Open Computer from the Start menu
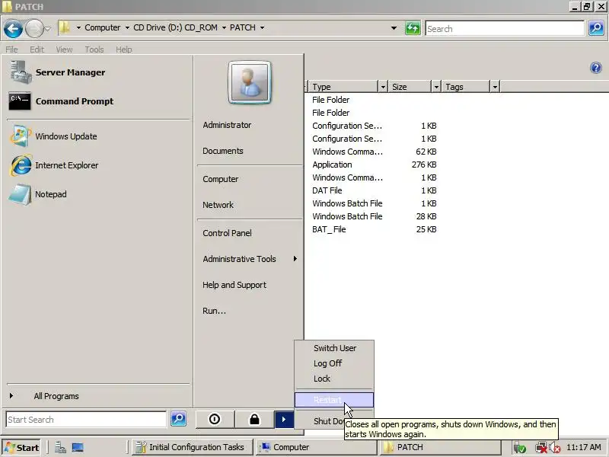The width and height of the screenshot is (609, 457). [220, 179]
